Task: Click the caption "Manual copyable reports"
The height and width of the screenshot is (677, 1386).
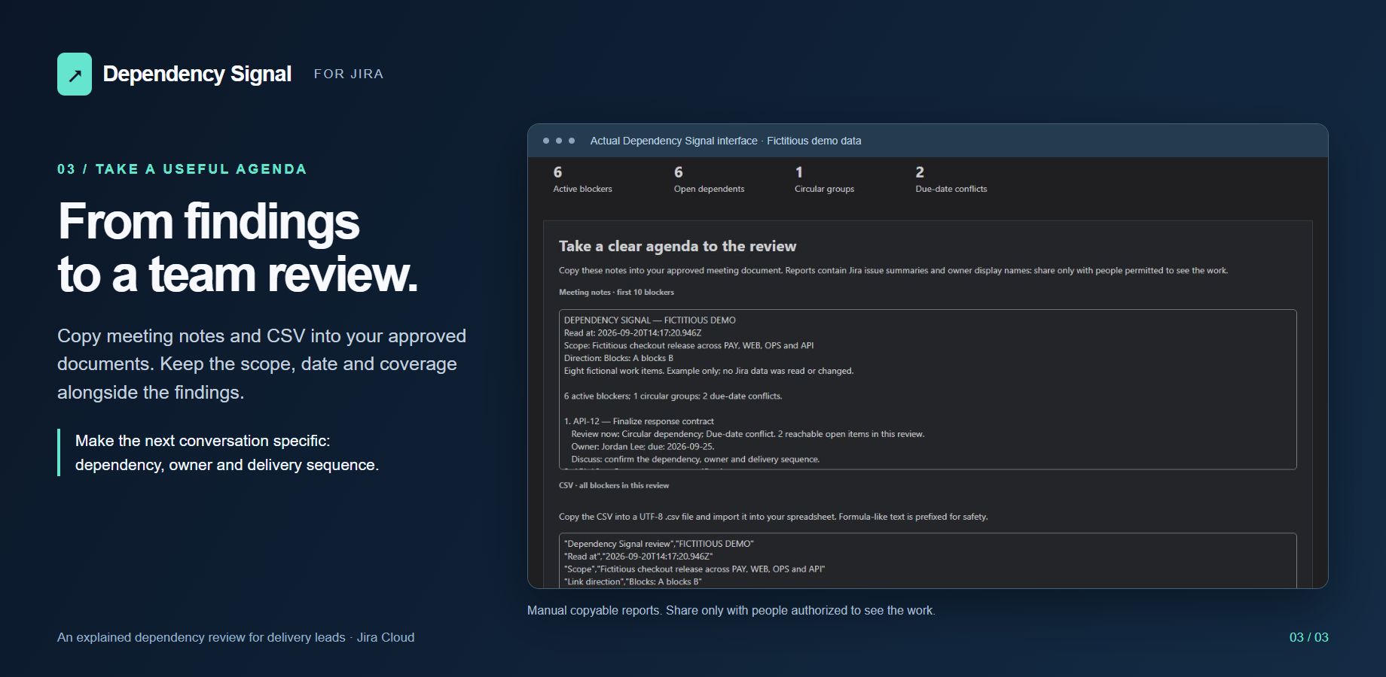Action: 731,610
